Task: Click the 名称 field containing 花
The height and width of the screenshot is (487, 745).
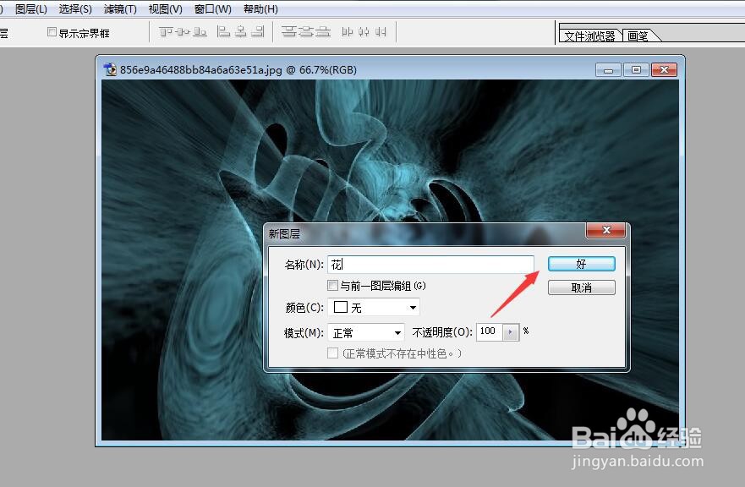Action: 430,264
